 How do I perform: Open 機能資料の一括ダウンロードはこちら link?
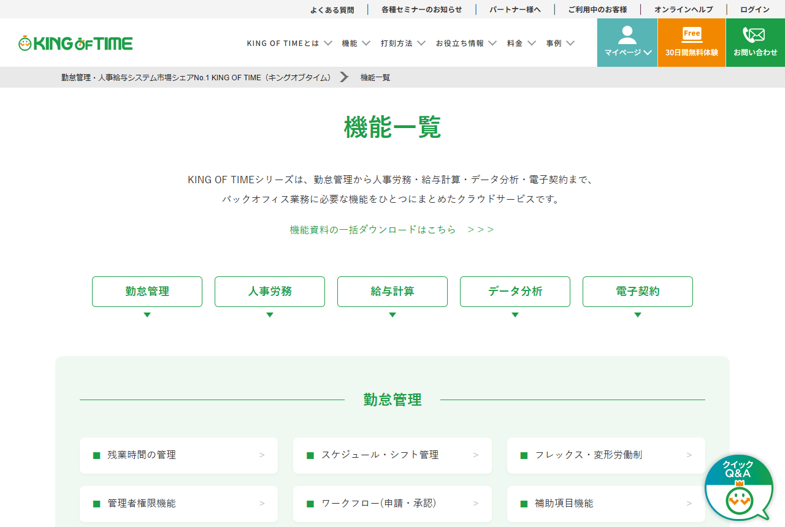click(392, 230)
